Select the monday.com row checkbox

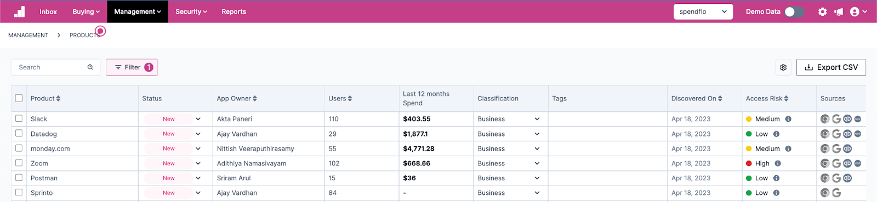click(x=19, y=148)
